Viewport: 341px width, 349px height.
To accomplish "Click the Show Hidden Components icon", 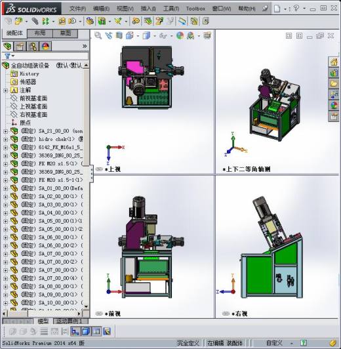I will coord(90,22).
